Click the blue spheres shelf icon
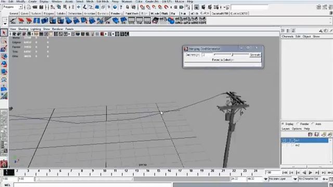The height and width of the screenshot is (187, 333). point(171,21)
